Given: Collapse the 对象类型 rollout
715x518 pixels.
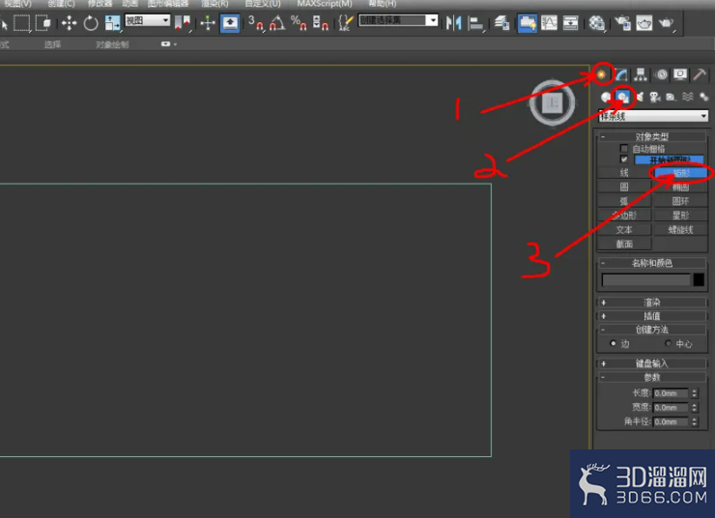Looking at the screenshot, I should pos(652,136).
